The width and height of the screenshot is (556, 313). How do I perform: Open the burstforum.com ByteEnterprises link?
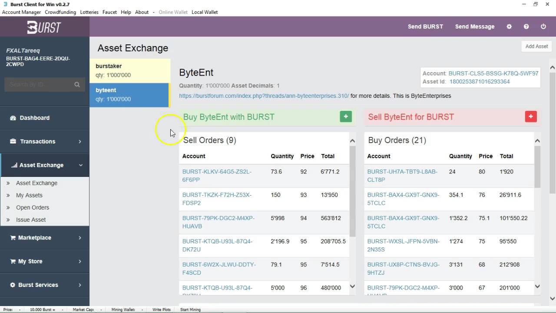264,96
